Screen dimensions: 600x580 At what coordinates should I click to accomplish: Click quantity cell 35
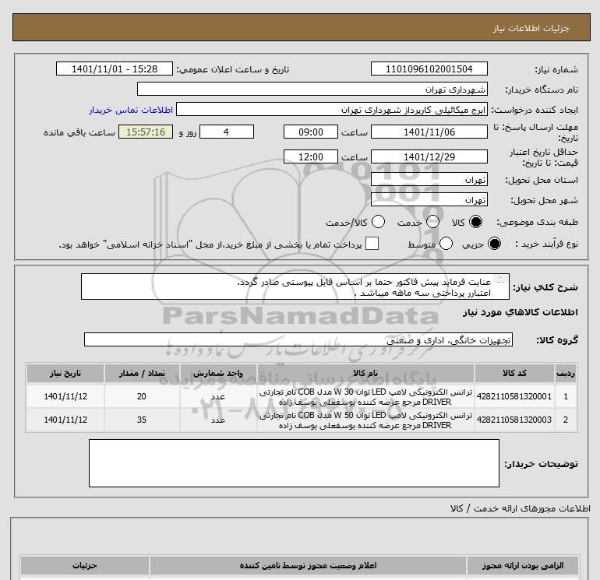pos(142,420)
